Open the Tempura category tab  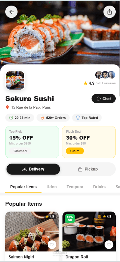[x=75, y=187]
